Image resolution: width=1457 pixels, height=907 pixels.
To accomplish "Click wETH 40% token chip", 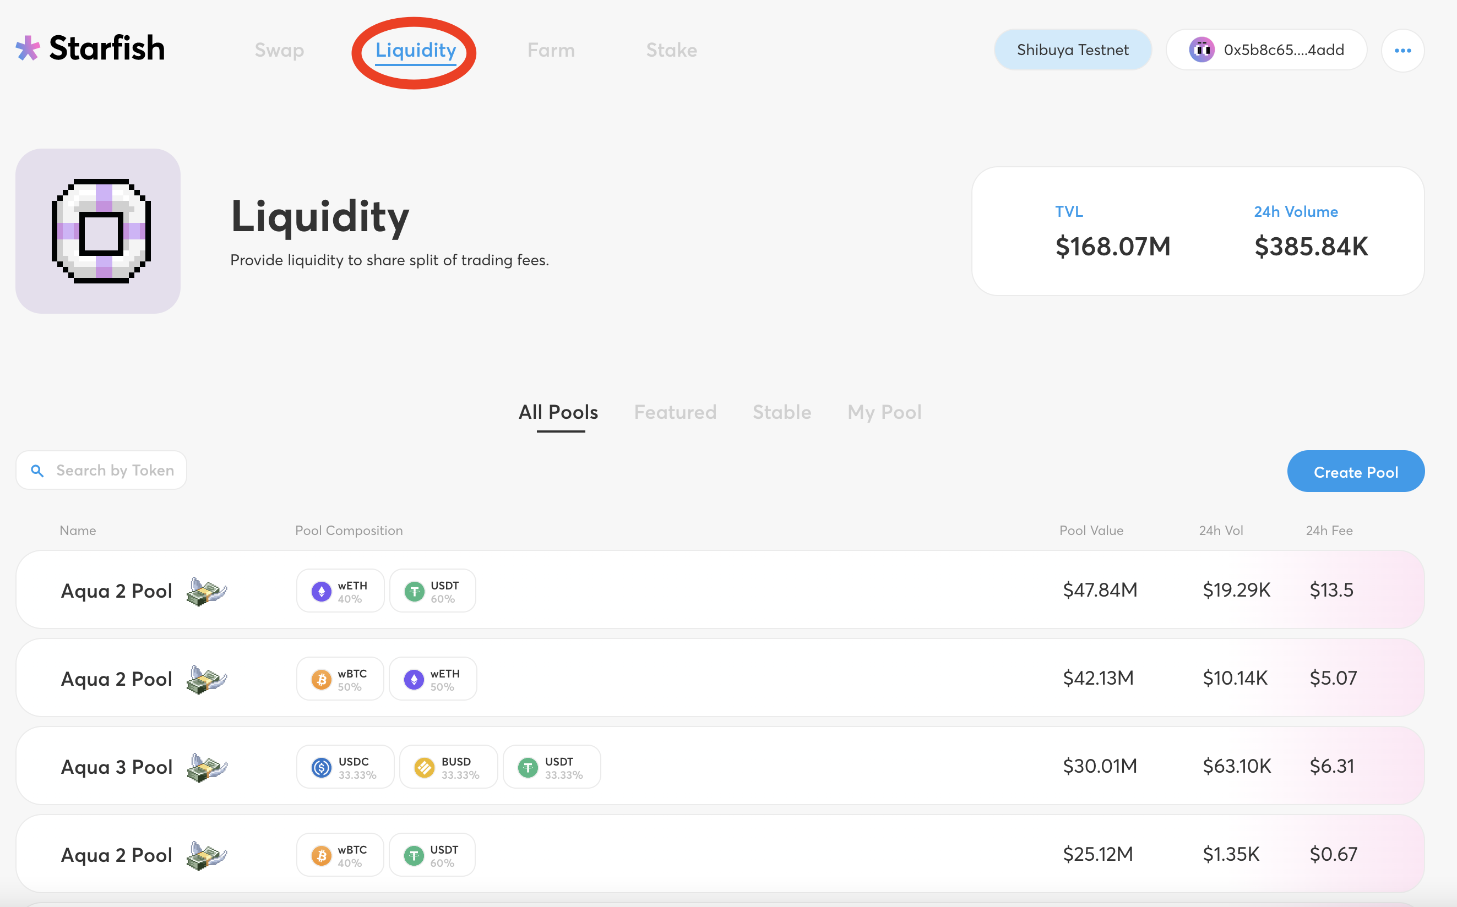I will (340, 592).
